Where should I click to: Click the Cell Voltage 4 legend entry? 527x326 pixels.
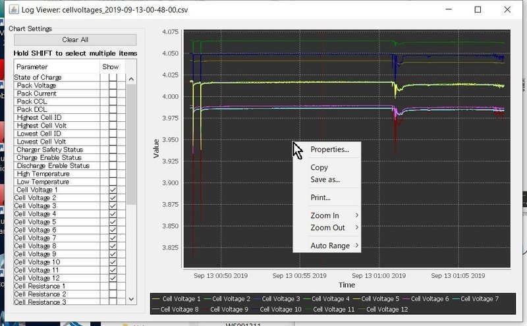click(x=326, y=298)
